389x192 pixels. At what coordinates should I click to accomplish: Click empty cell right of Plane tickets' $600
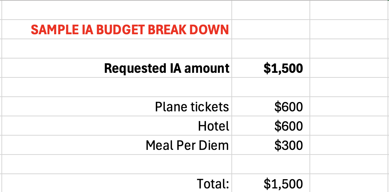(349, 107)
